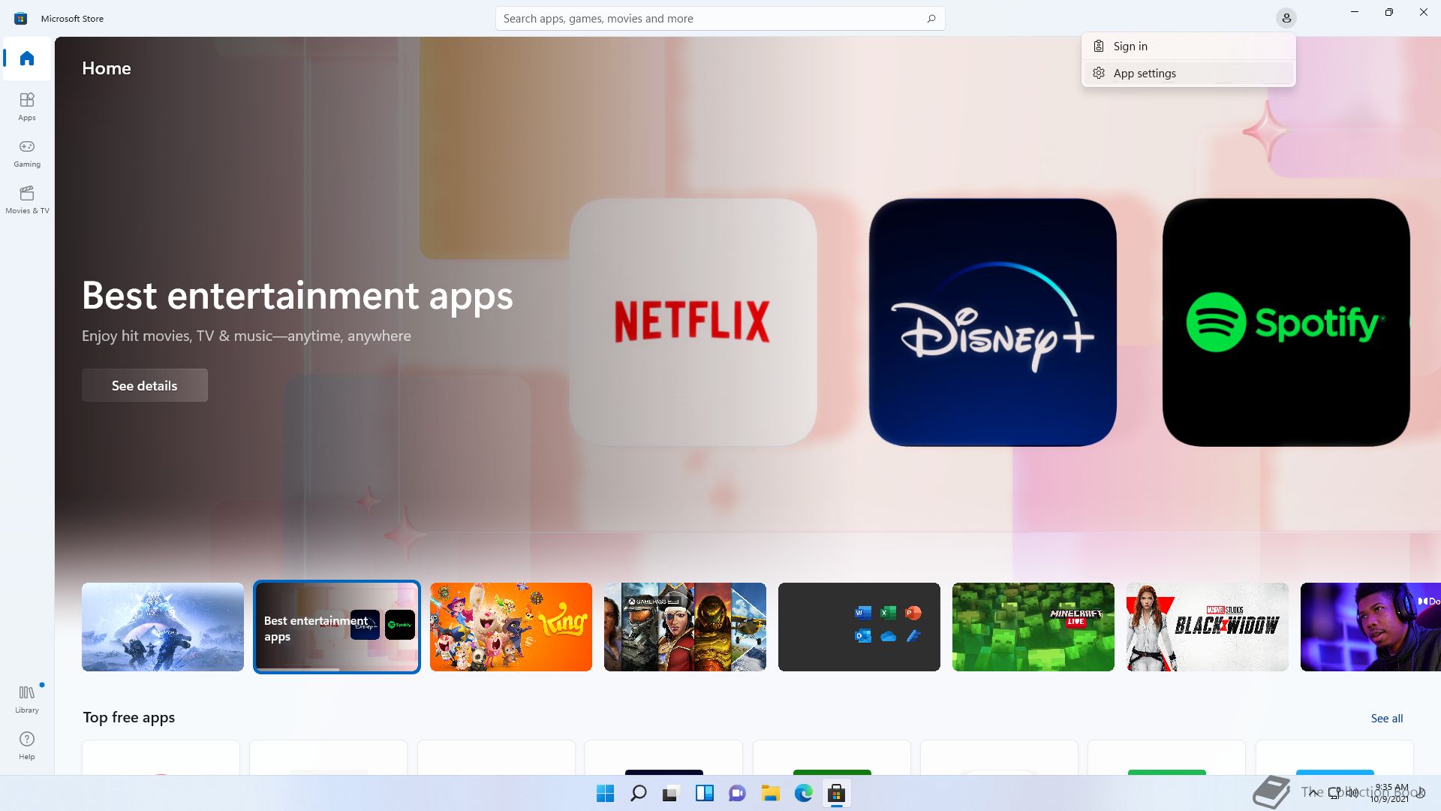
Task: Select the King games carousel thumbnail
Action: click(511, 627)
